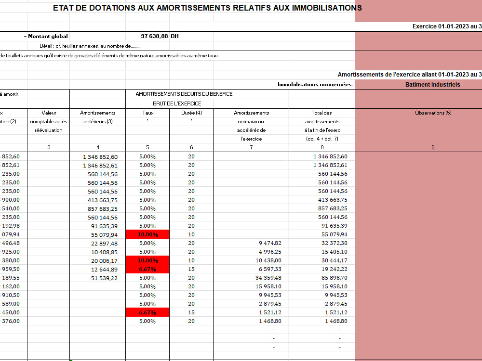Select duration 15 in the 6 597,33 row
This screenshot has height=361, width=482.
click(191, 269)
